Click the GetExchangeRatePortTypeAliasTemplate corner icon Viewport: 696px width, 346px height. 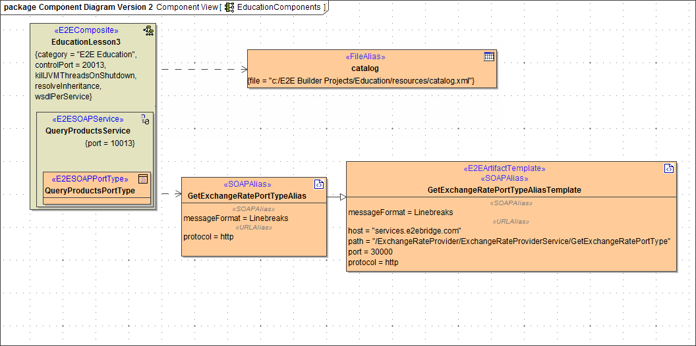(669, 168)
